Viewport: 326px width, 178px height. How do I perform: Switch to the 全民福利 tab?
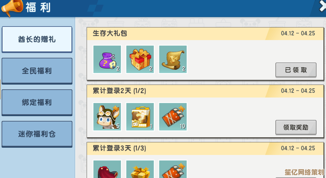coord(37,71)
